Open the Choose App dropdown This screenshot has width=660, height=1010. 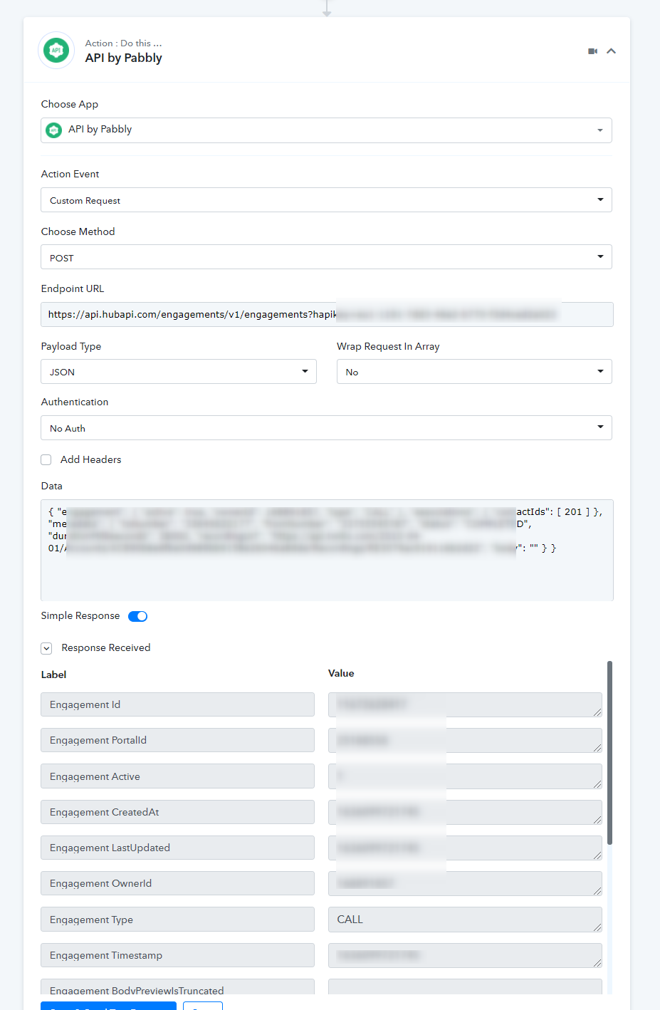pos(326,130)
